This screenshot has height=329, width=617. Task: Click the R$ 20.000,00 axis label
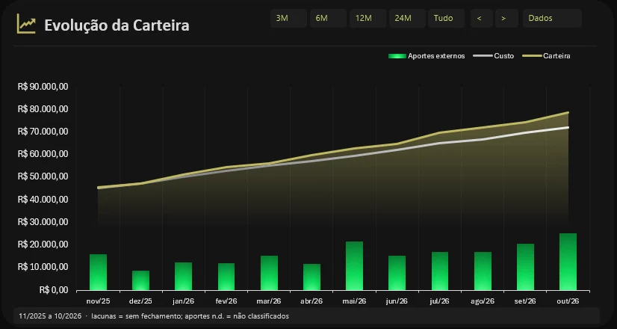click(43, 245)
